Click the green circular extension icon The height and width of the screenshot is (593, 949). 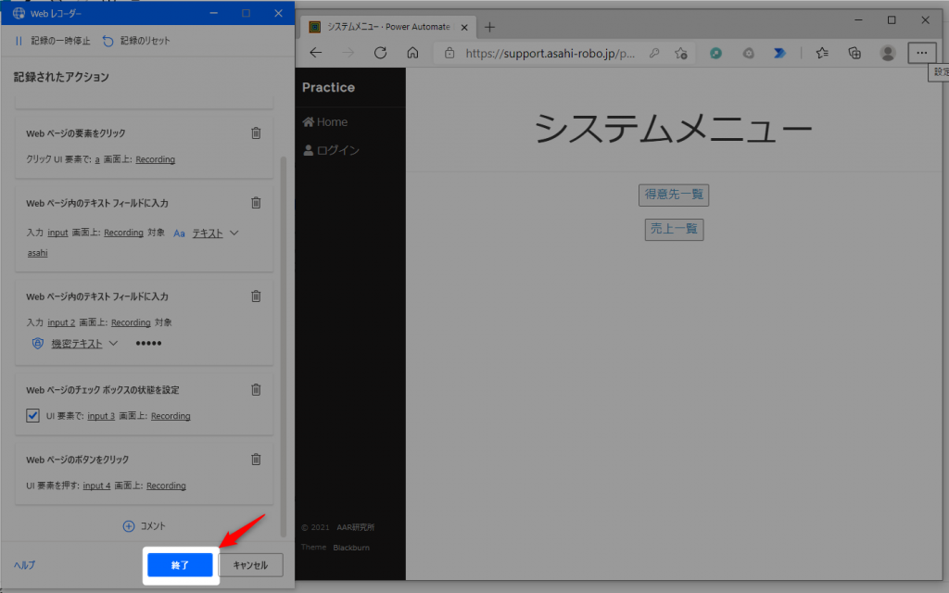[716, 53]
